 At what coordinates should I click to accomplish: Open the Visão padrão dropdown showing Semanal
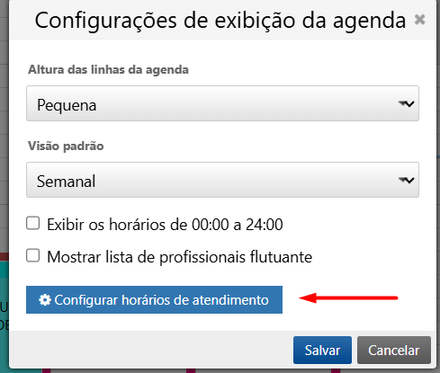coord(222,180)
